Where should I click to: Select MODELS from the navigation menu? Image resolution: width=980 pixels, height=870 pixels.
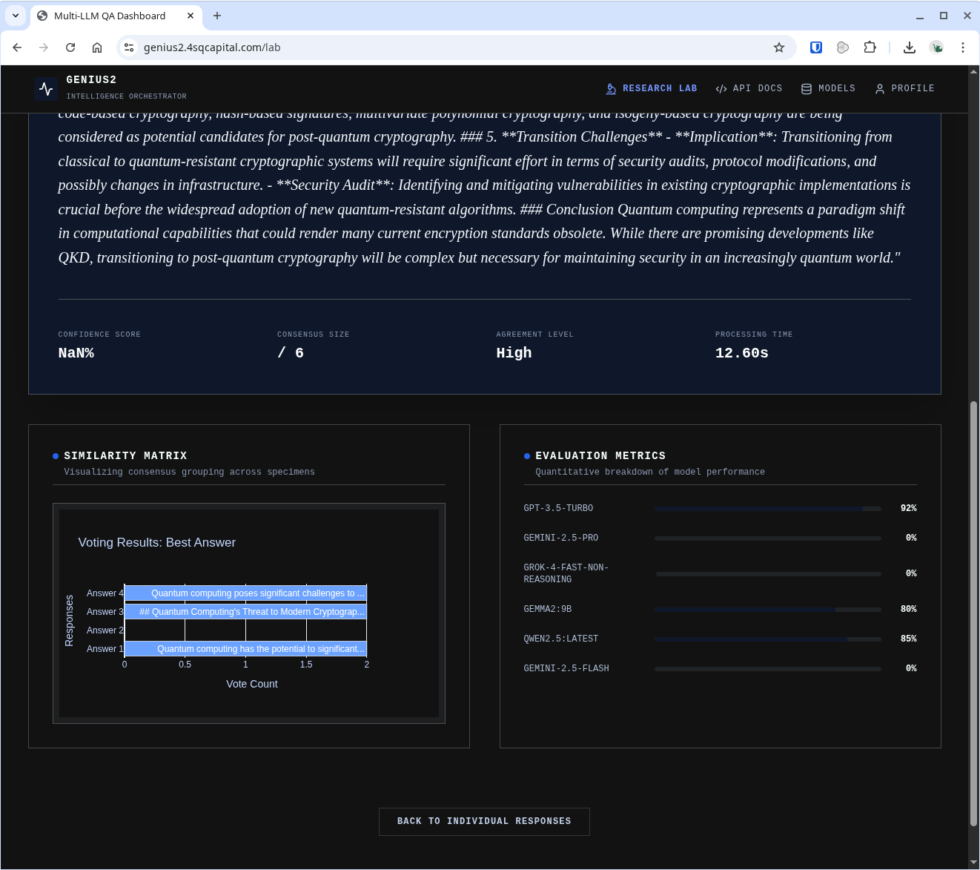(x=828, y=88)
